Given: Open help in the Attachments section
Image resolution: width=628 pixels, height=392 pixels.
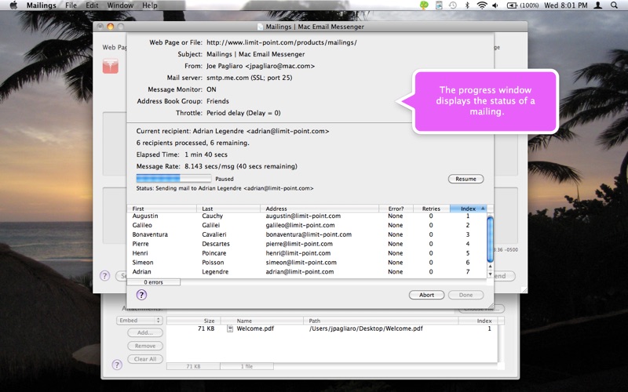Looking at the screenshot, I should (117, 365).
